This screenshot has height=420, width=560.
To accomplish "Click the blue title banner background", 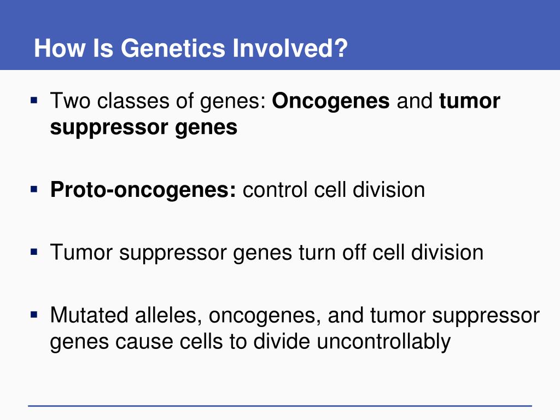I will tap(280, 34).
